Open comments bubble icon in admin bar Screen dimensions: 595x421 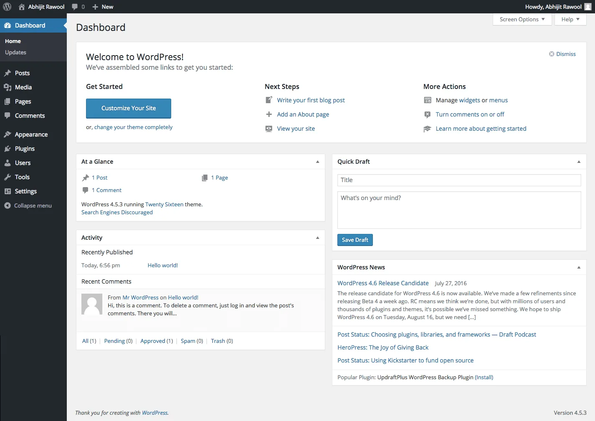coord(75,7)
